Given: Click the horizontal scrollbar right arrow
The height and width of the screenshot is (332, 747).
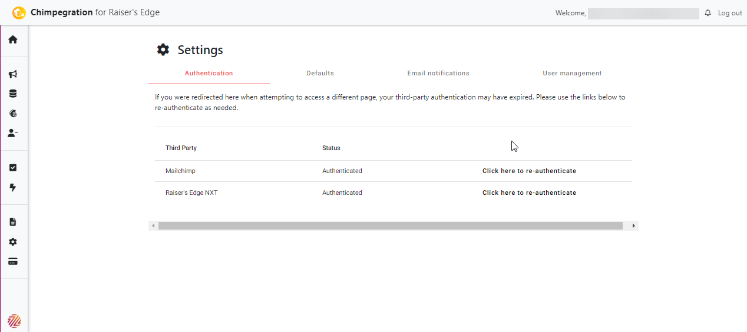Looking at the screenshot, I should tap(634, 226).
